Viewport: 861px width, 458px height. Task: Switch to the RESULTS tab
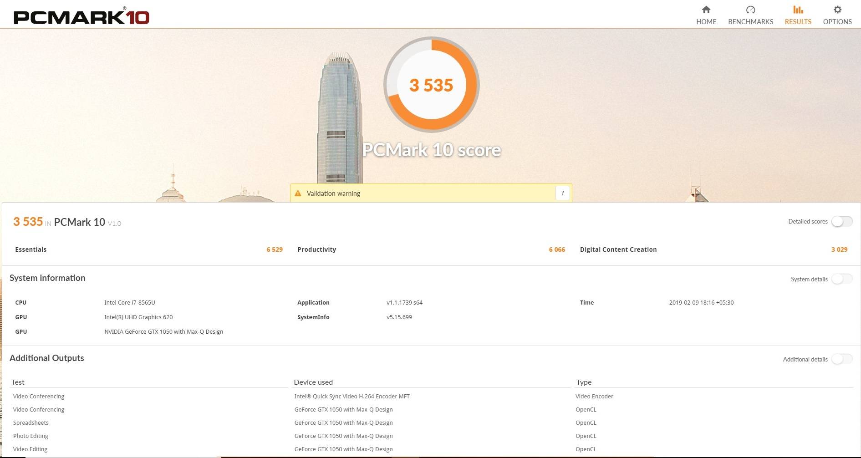[x=798, y=15]
